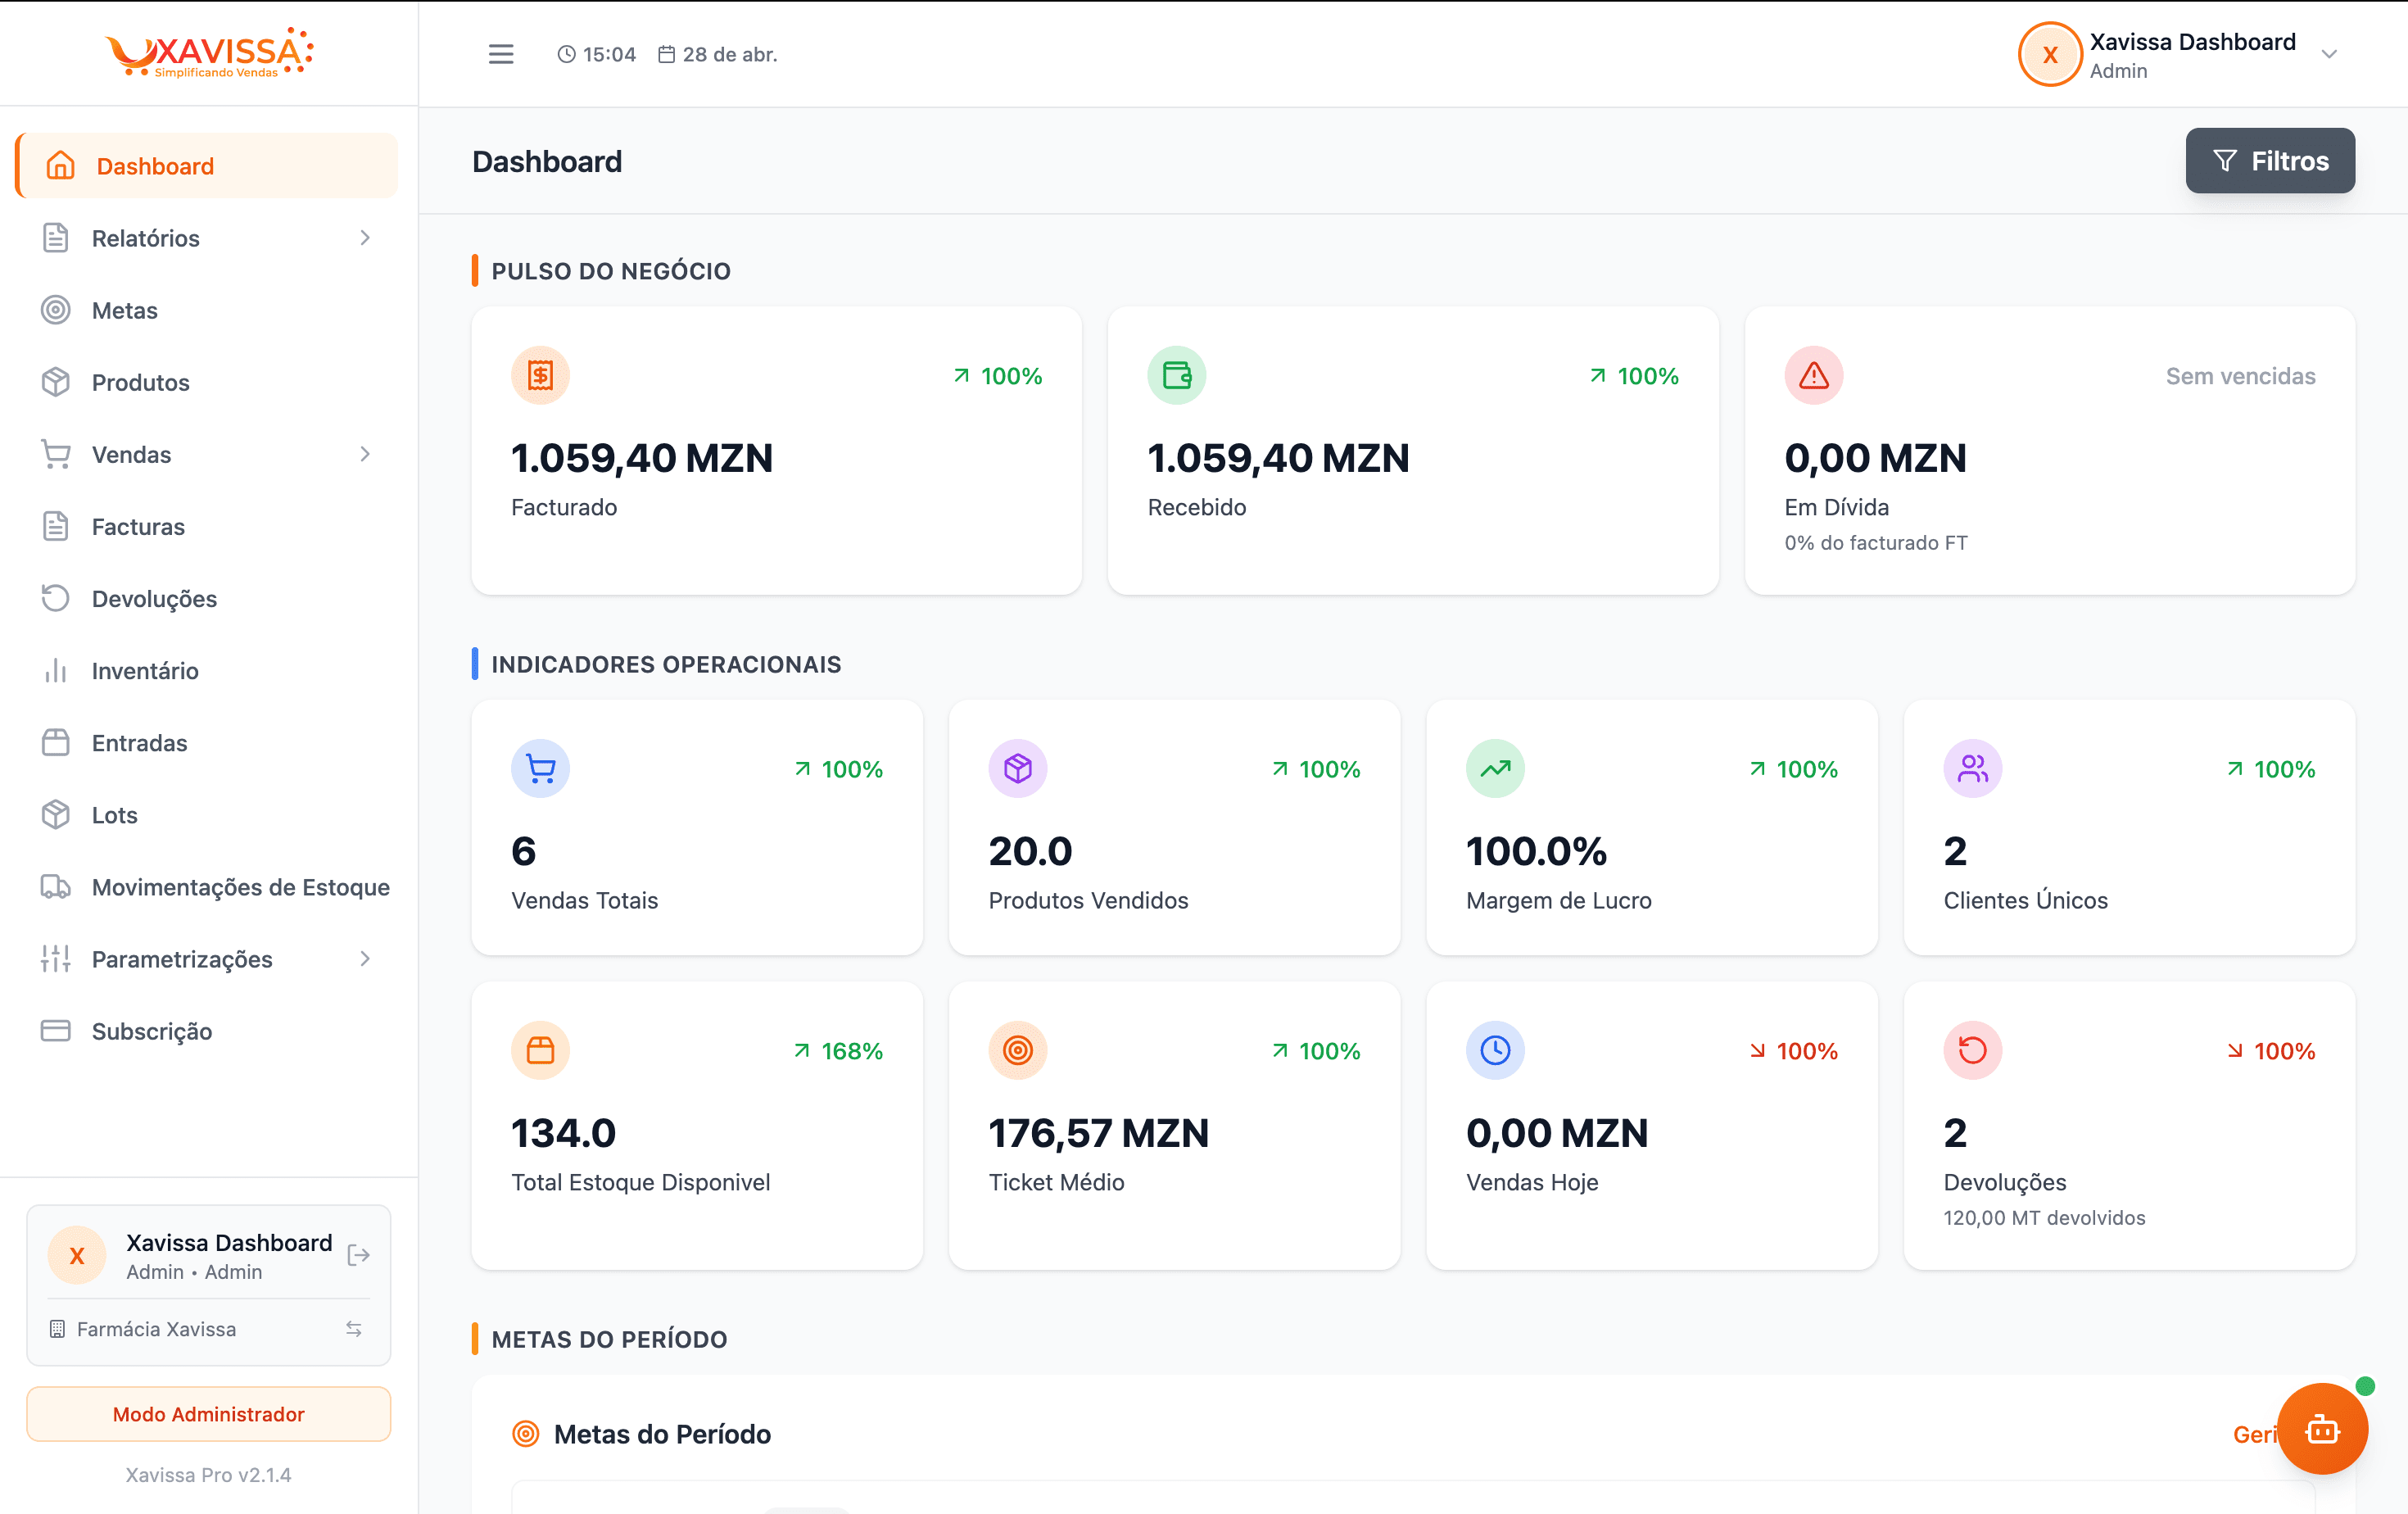Click the Dashboard home icon in sidebar
Screen dimensions: 2408x1514
tap(61, 165)
